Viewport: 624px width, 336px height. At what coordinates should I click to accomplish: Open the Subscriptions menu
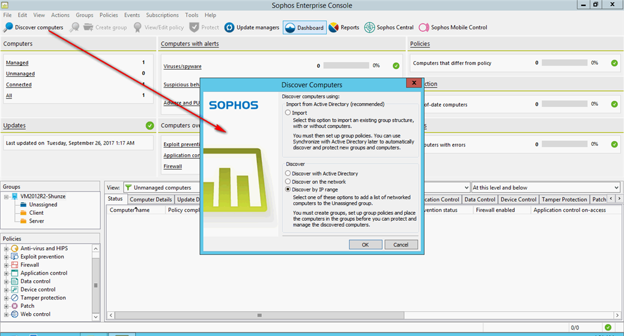coord(162,15)
